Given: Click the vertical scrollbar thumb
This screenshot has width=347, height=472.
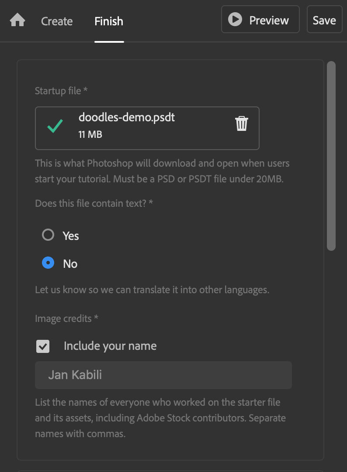Looking at the screenshot, I should tap(331, 156).
